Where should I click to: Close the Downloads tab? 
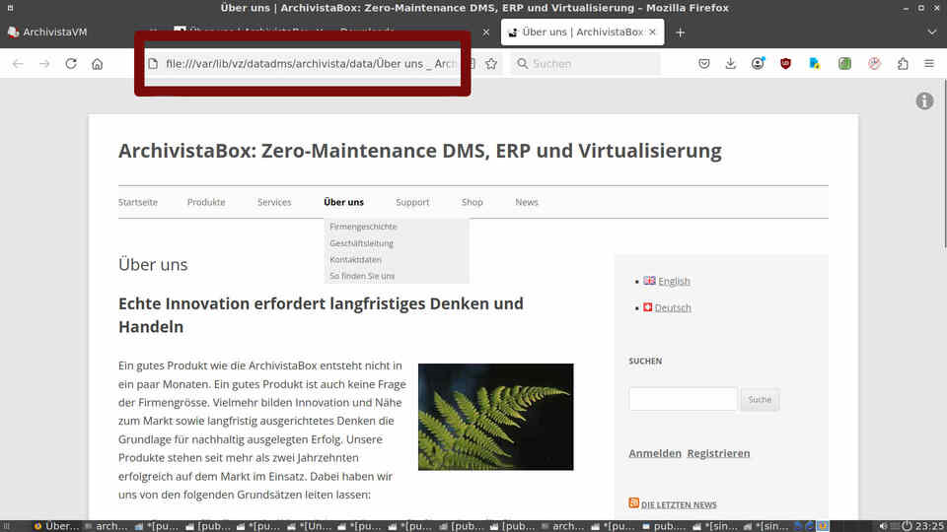pos(485,32)
